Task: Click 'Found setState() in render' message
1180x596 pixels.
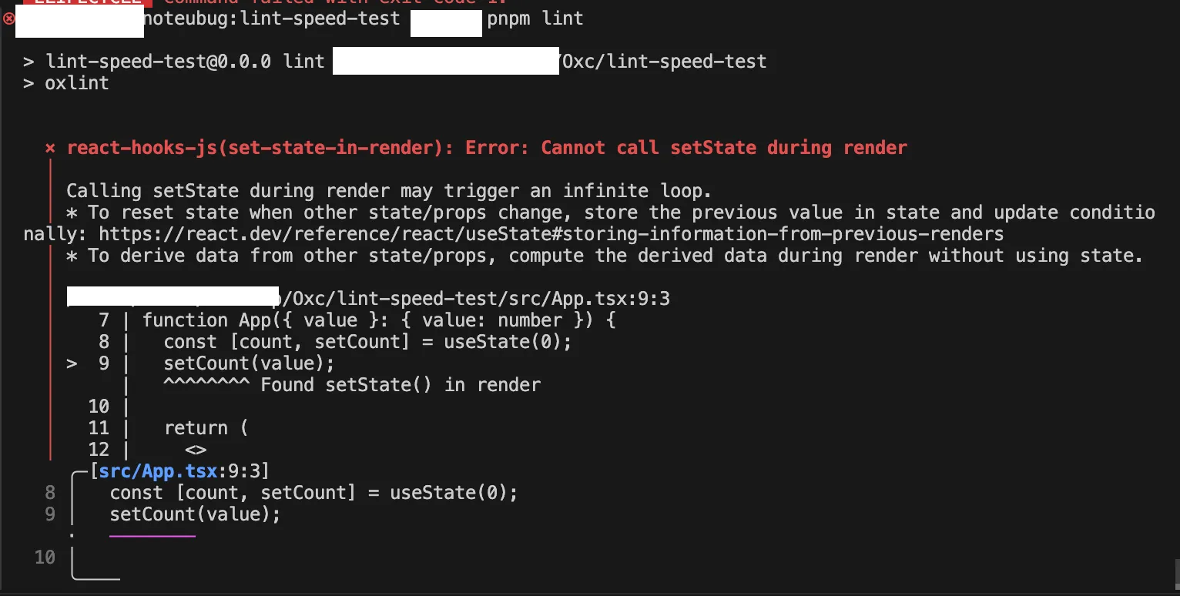Action: tap(401, 385)
